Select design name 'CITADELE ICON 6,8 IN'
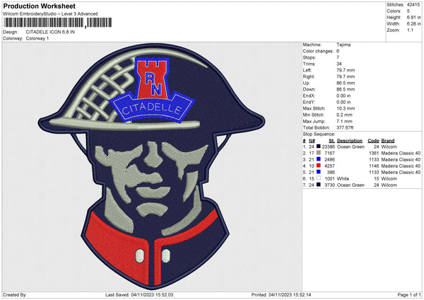This screenshot has height=300, width=424. [x=50, y=32]
